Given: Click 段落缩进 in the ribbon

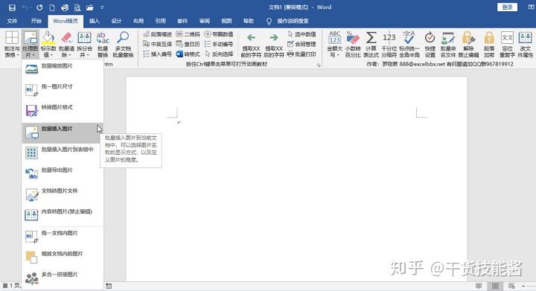Looking at the screenshot, I should pos(157,34).
